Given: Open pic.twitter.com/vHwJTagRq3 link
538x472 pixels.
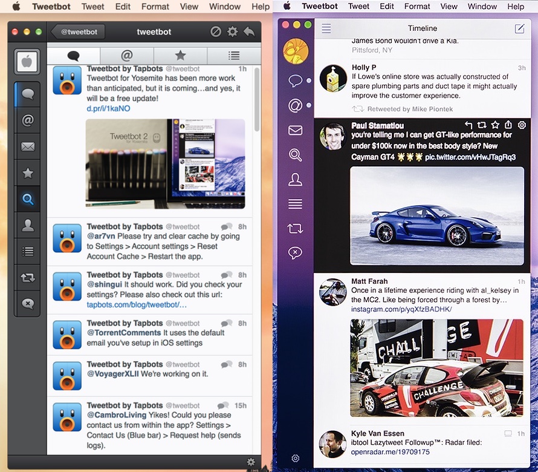Looking at the screenshot, I should (470, 157).
